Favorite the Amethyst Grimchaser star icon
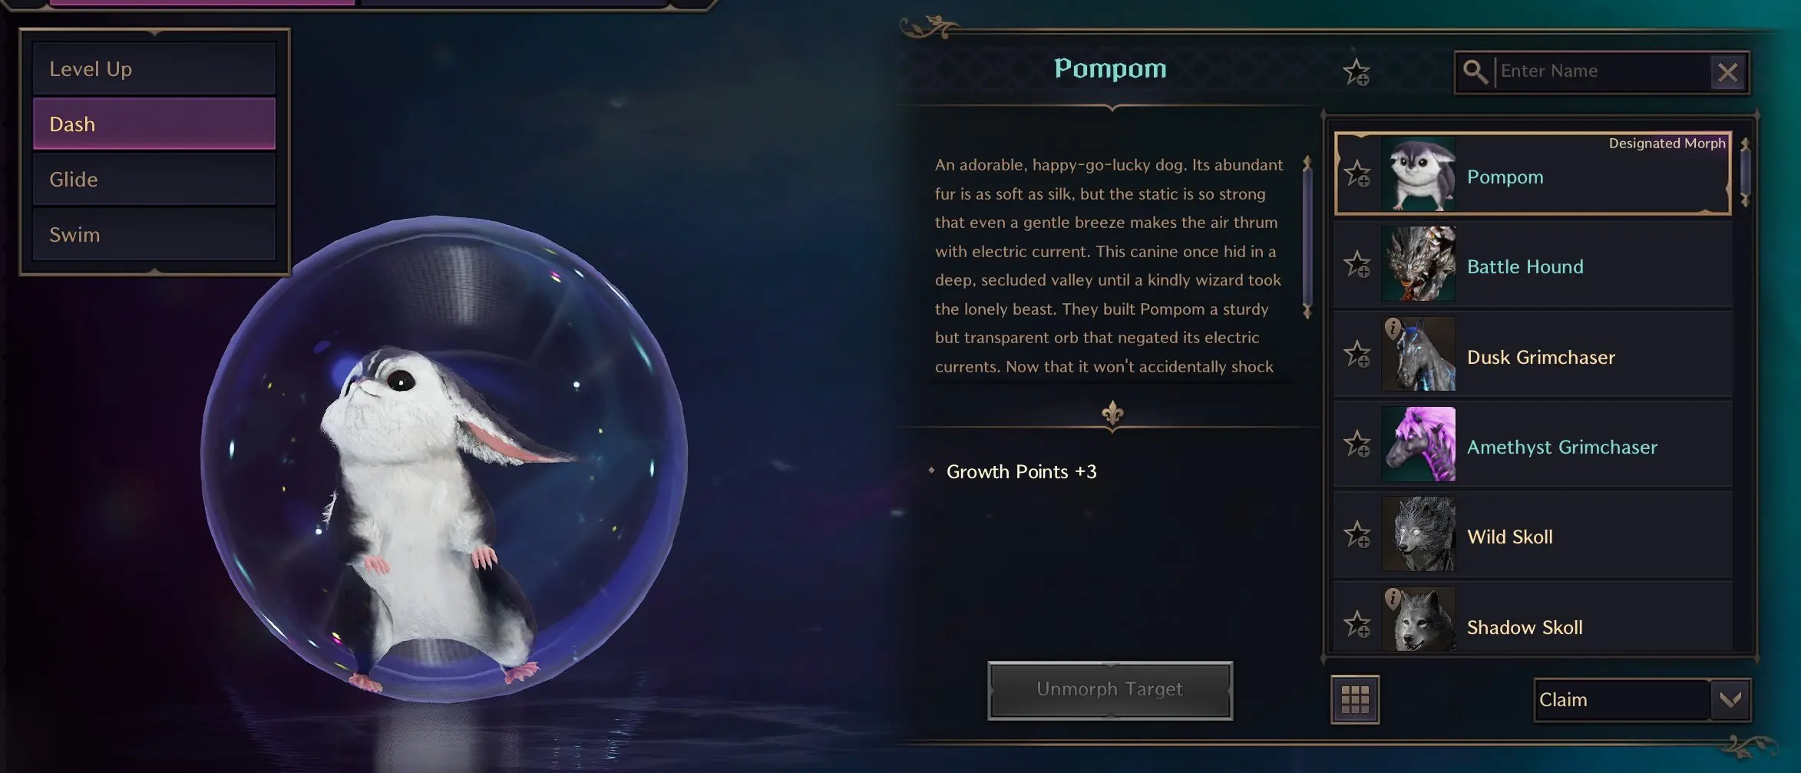This screenshot has height=773, width=1801. click(1357, 444)
